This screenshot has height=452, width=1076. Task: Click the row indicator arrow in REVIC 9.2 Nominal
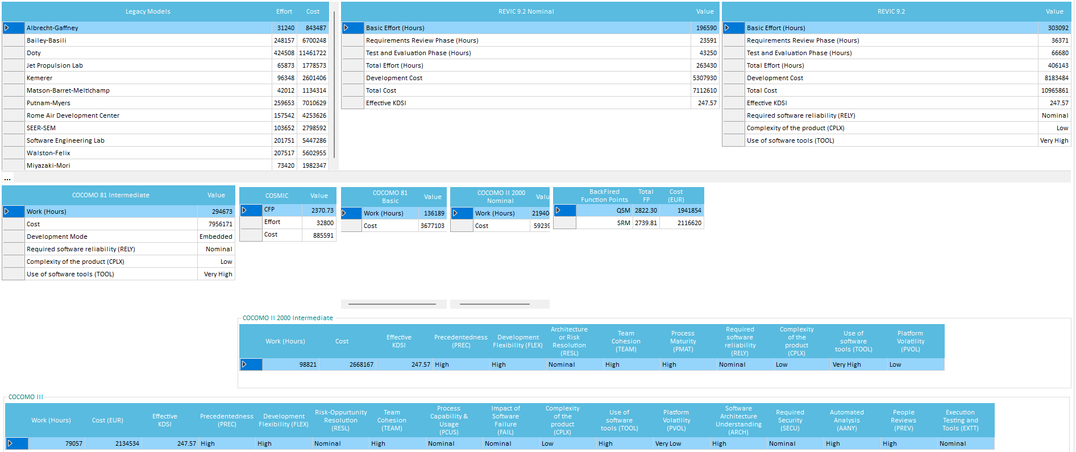point(346,28)
